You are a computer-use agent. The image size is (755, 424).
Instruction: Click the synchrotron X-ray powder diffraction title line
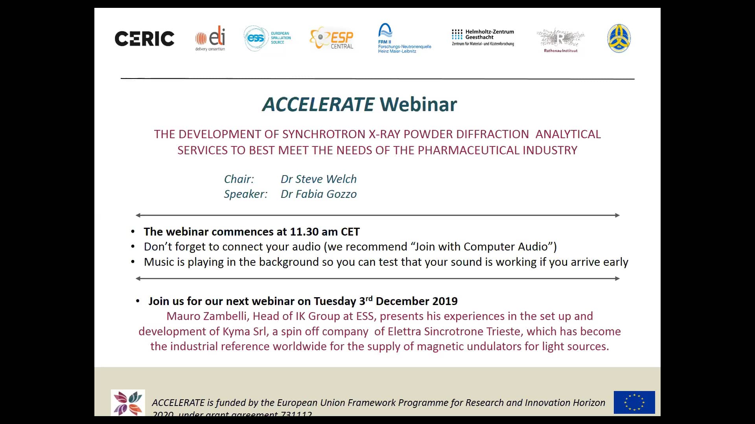pyautogui.click(x=377, y=134)
